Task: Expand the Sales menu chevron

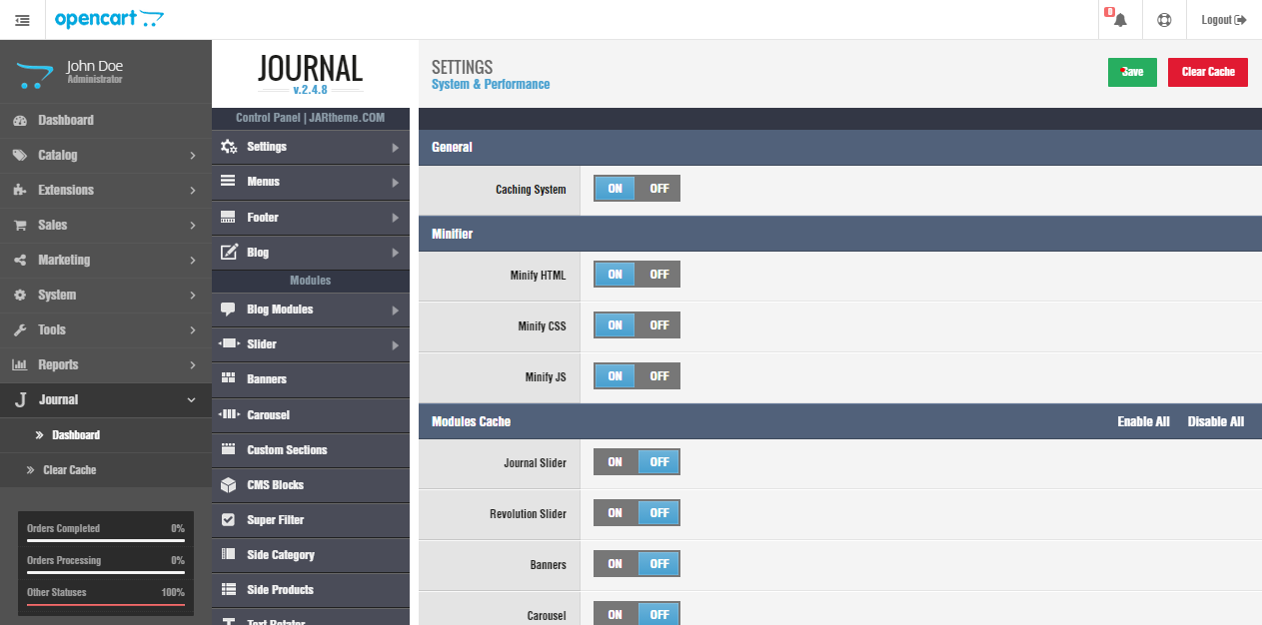Action: pyautogui.click(x=192, y=226)
